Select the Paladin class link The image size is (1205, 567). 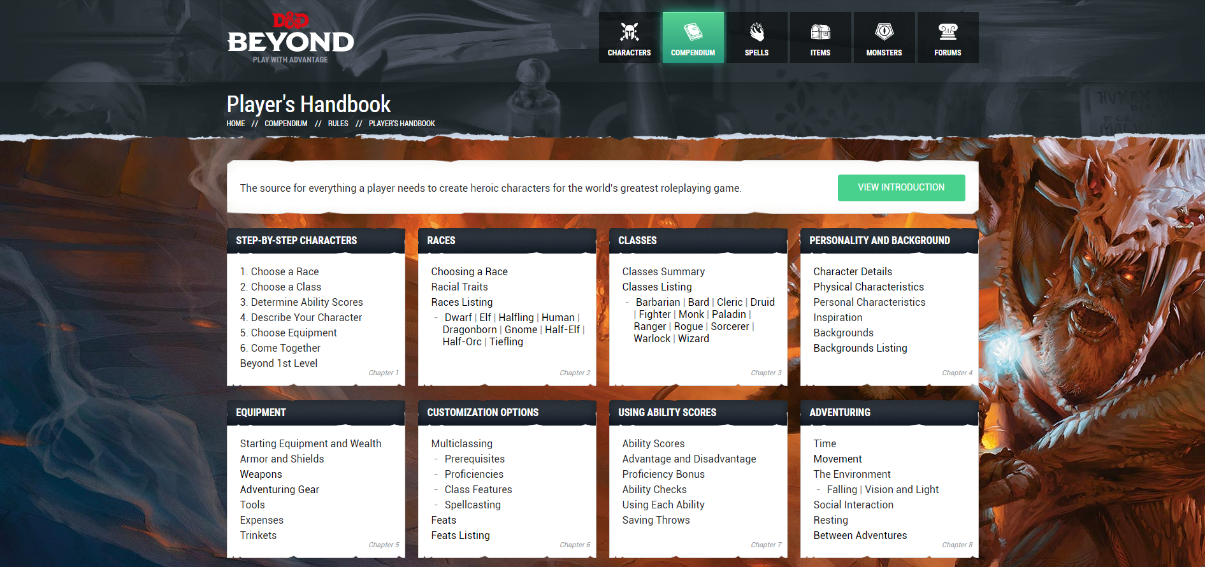[x=728, y=314]
